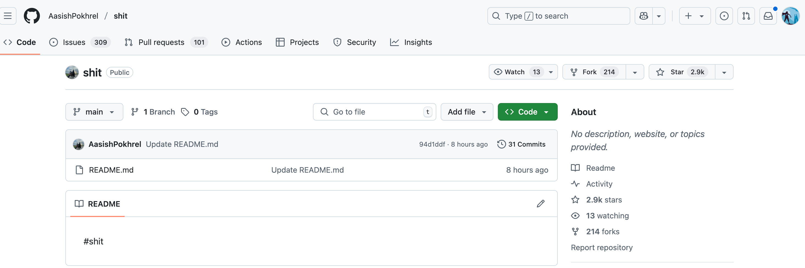Screen dimensions: 805x268
Task: Click Report repository link
Action: click(602, 247)
